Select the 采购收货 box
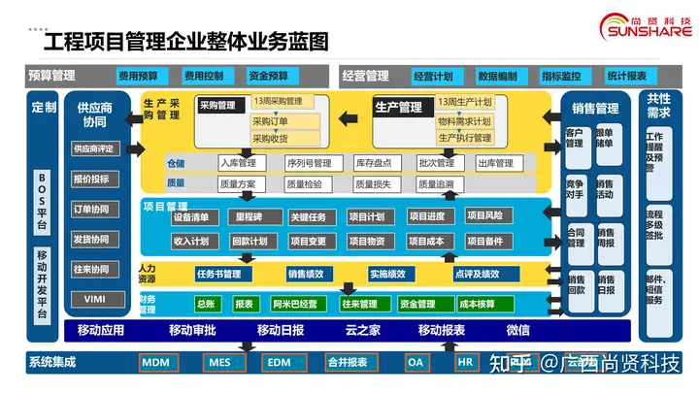 pyautogui.click(x=285, y=138)
